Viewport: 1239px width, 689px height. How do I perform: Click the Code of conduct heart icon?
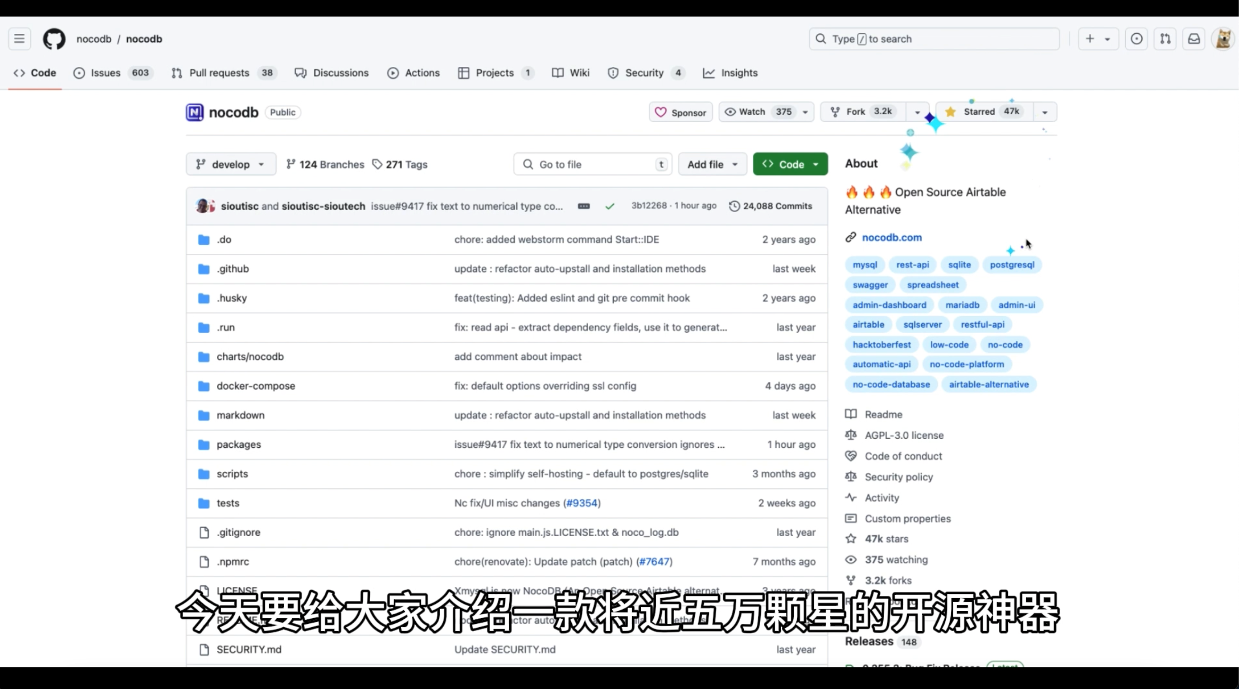[x=851, y=456]
